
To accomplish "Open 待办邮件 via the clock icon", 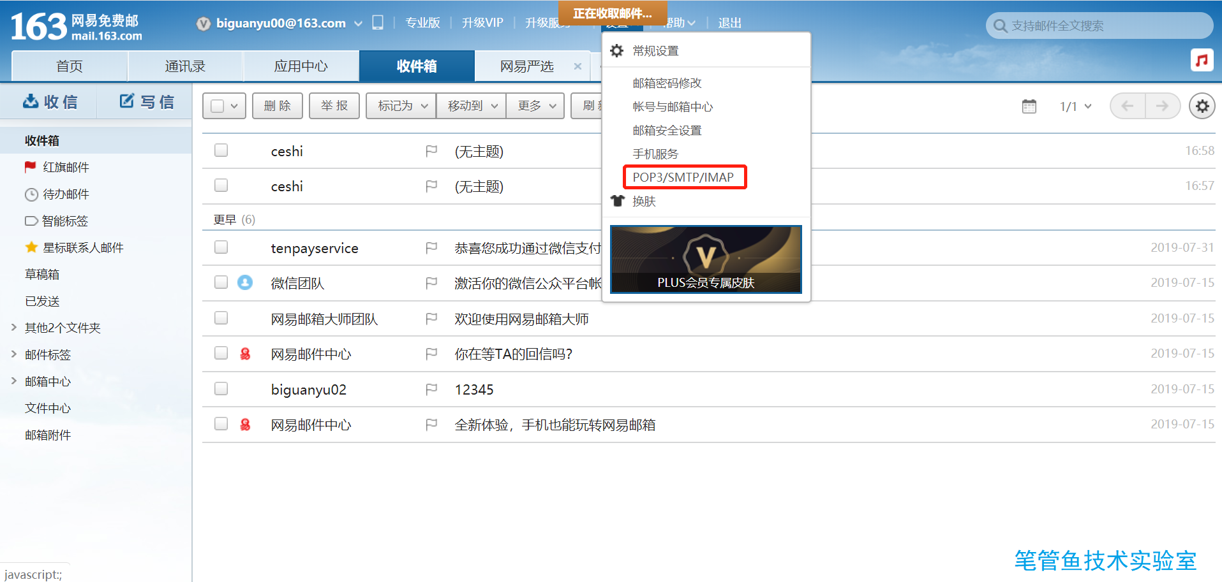I will click(31, 194).
